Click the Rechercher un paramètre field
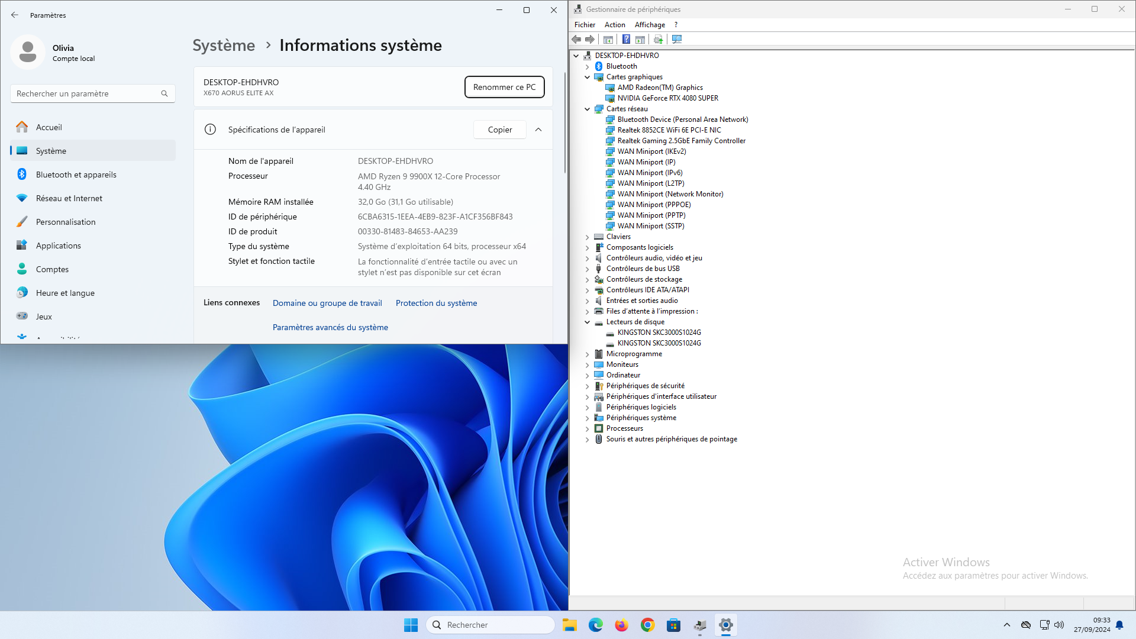This screenshot has width=1136, height=639. click(x=93, y=93)
